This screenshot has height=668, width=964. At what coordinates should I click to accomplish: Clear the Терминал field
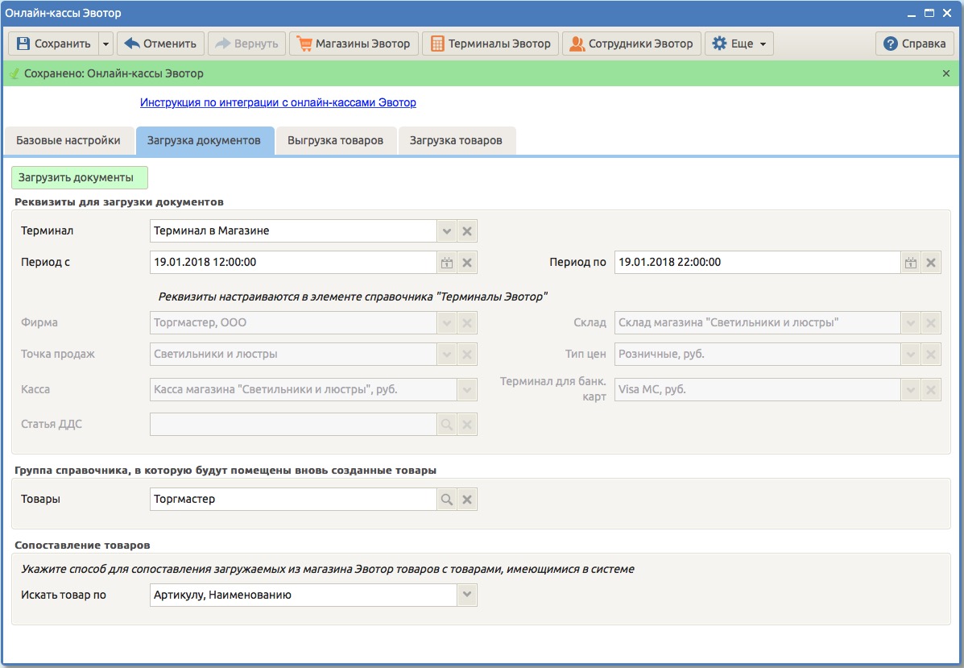467,231
